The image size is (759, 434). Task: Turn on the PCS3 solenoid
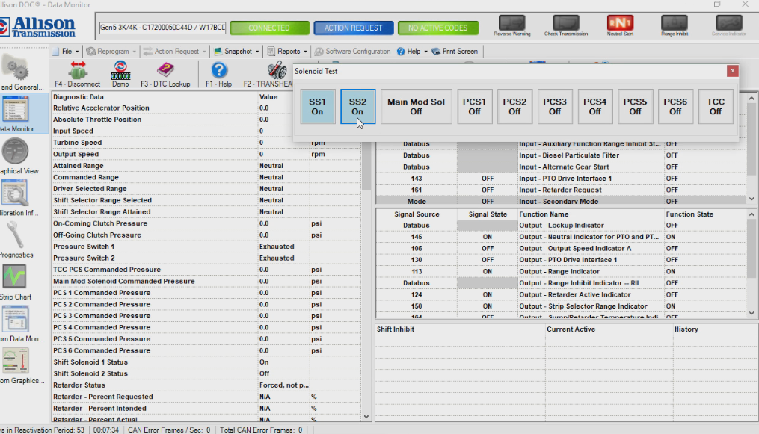(555, 106)
